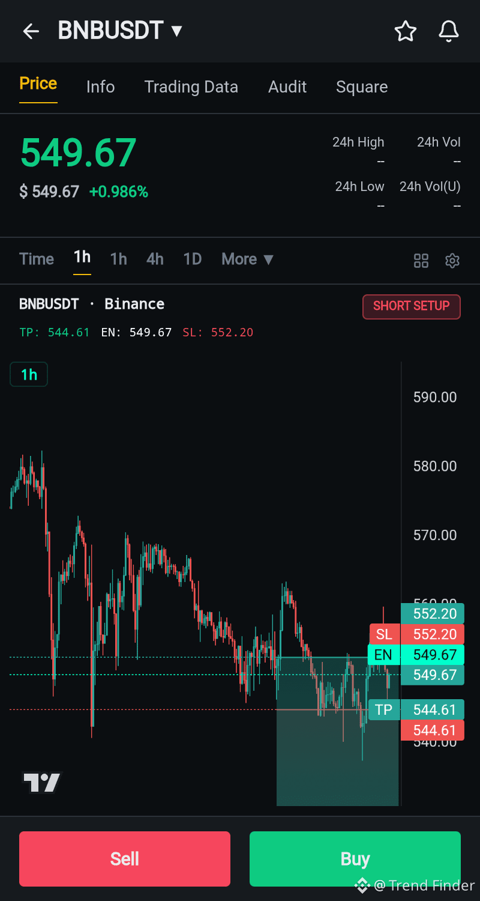Click the EN: 549.67 legend text
This screenshot has width=480, height=901.
click(136, 332)
